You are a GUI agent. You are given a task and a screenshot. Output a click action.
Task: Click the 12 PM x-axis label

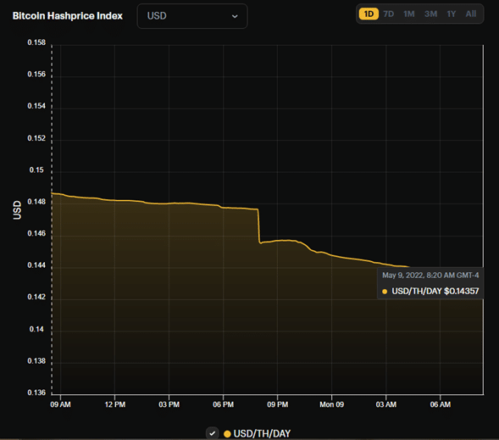(115, 404)
